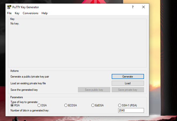Click 'Save the generated key' label

click(24, 90)
